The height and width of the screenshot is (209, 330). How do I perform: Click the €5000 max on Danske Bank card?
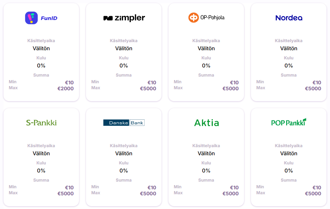coord(148,194)
